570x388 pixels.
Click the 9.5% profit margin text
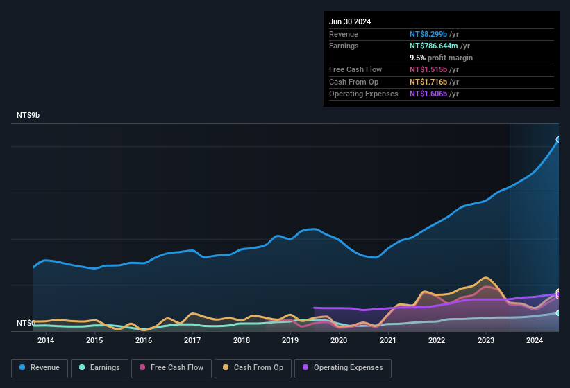(442, 58)
